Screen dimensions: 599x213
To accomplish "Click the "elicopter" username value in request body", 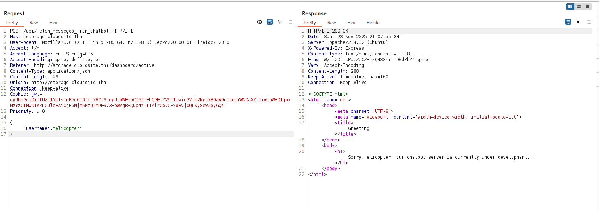I will pyautogui.click(x=68, y=128).
